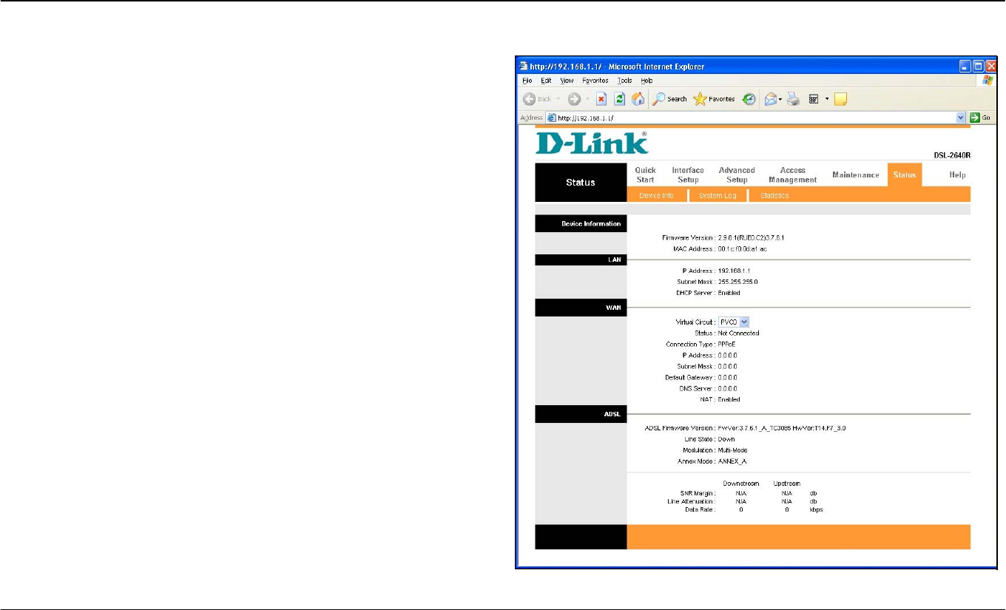The width and height of the screenshot is (1006, 610).
Task: Open the Back history dropdown arrow
Action: click(558, 99)
